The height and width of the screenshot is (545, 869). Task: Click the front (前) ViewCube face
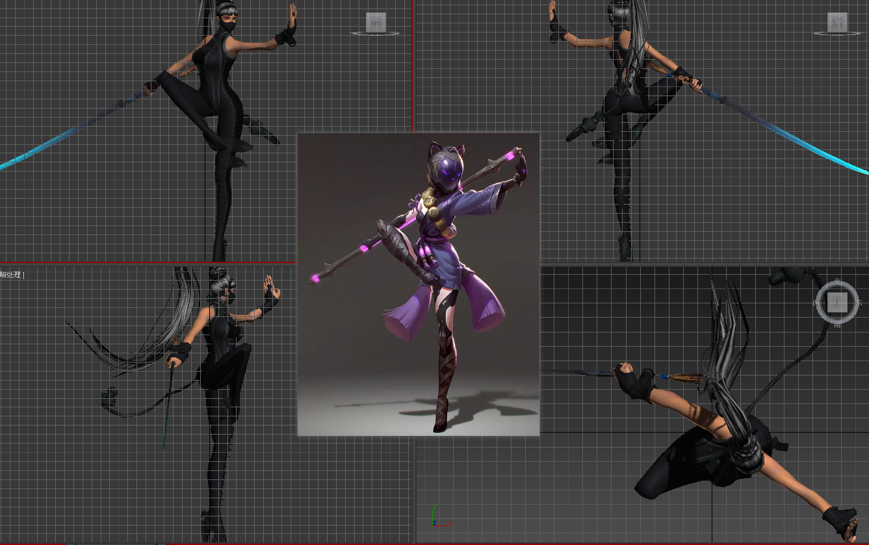click(376, 22)
